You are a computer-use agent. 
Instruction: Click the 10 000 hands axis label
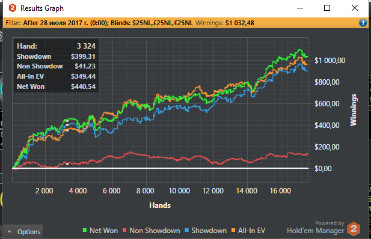point(179,191)
